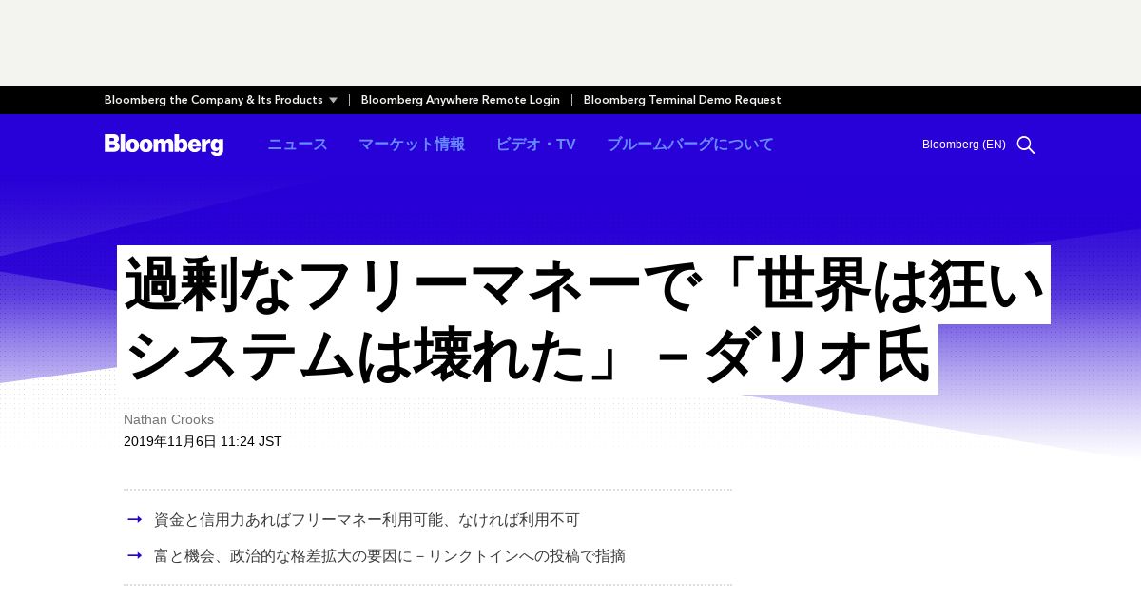Open the search magnifier icon
Image resolution: width=1141 pixels, height=599 pixels.
1026,145
